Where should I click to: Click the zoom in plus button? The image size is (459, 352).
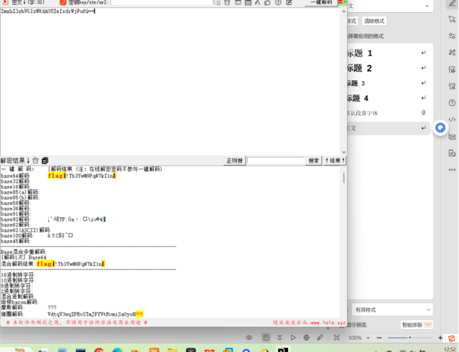click(x=440, y=338)
